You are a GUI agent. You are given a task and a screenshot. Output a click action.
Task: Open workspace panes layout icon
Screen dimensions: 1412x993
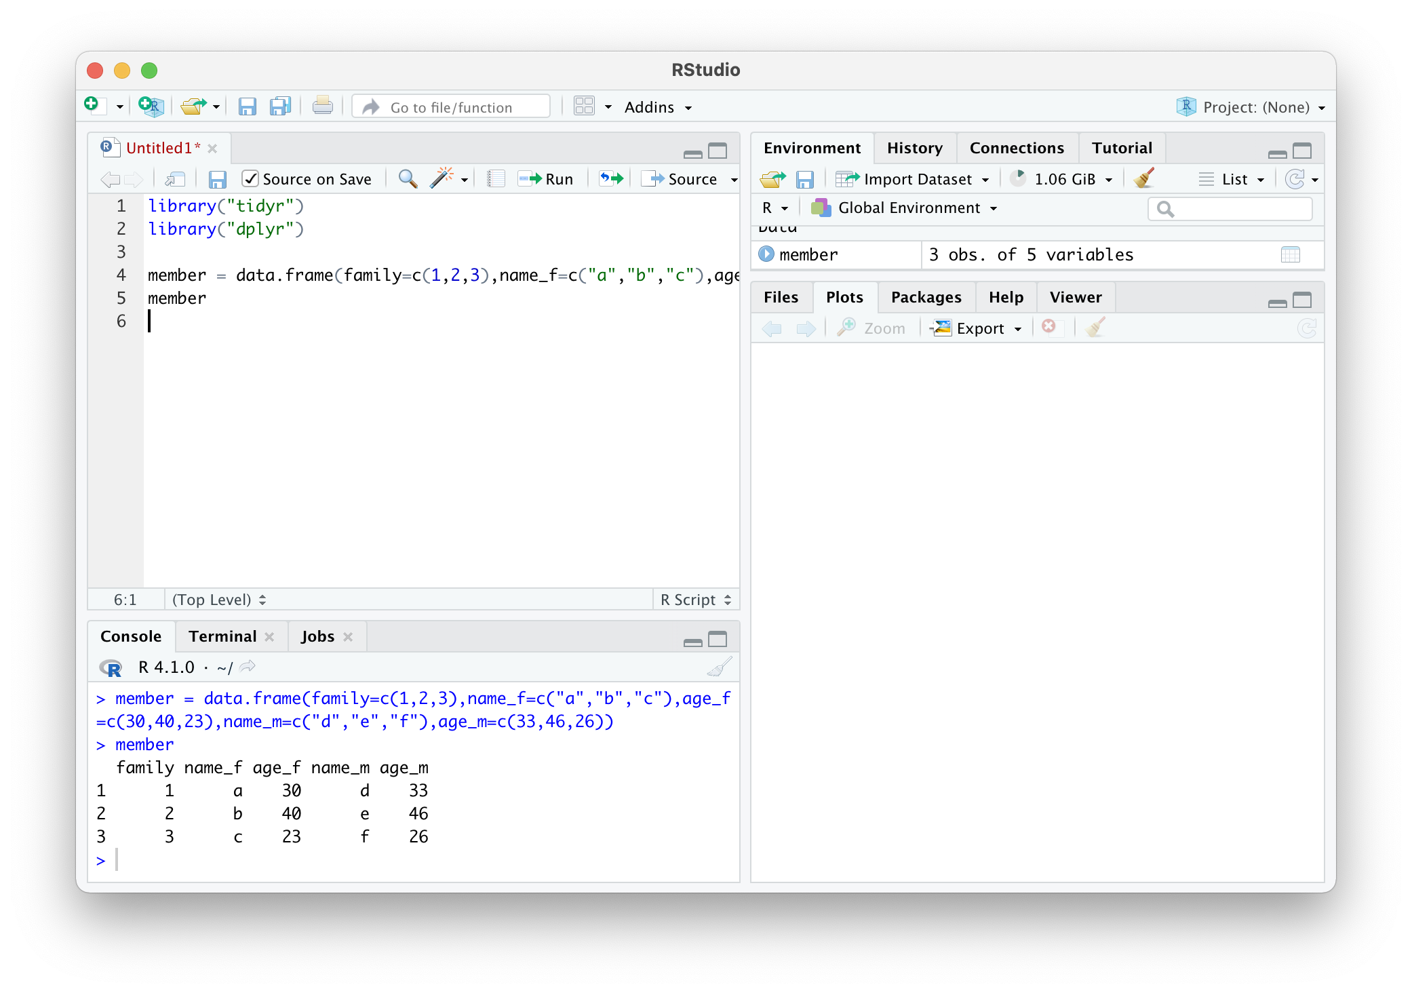[584, 106]
